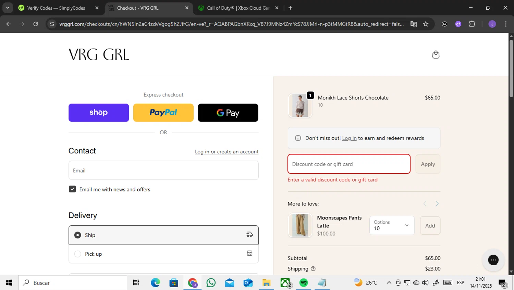Open the Chrome profile avatar
The width and height of the screenshot is (514, 290).
492,24
